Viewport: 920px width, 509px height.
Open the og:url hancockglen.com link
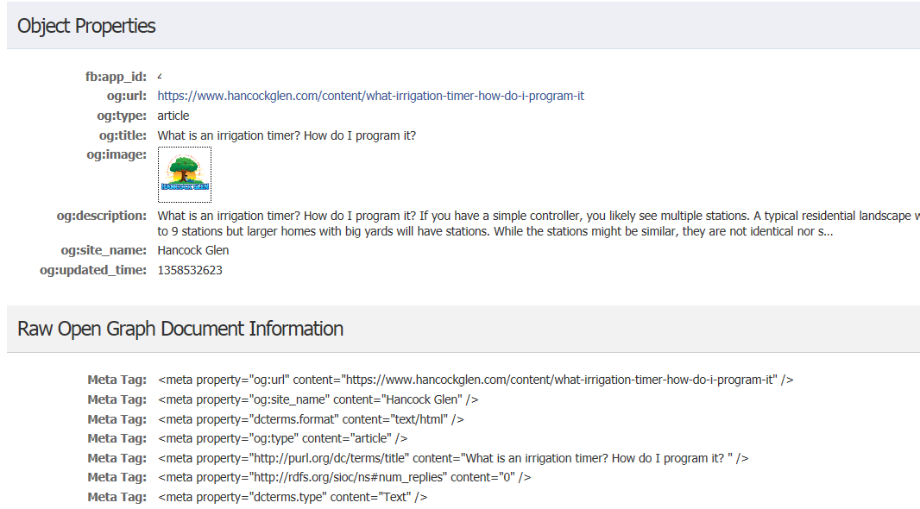(371, 96)
